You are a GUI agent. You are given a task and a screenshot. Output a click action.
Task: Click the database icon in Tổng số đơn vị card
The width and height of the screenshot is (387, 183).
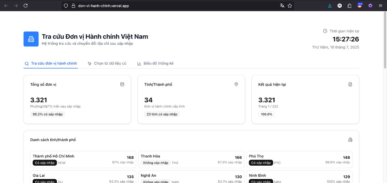122,85
